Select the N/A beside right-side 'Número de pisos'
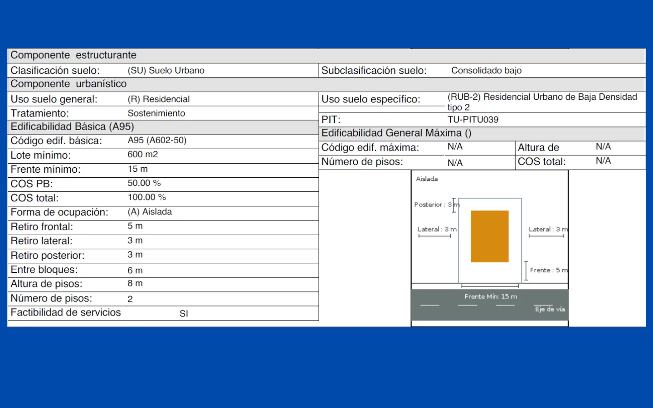The image size is (653, 408). (455, 163)
